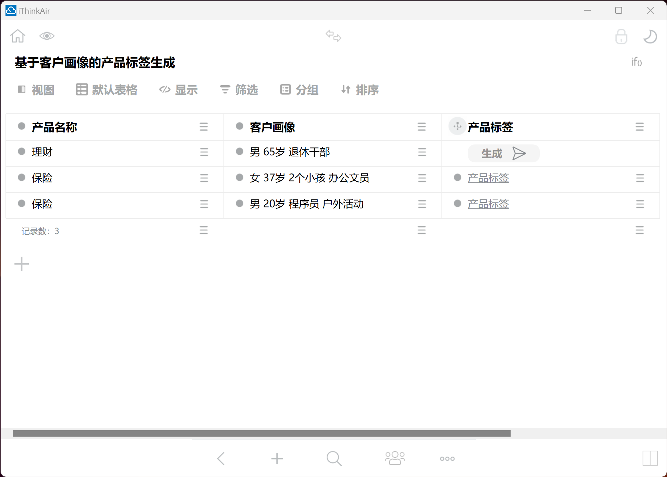Toggle the visibility/preview eye icon
Image resolution: width=667 pixels, height=477 pixels.
point(47,36)
